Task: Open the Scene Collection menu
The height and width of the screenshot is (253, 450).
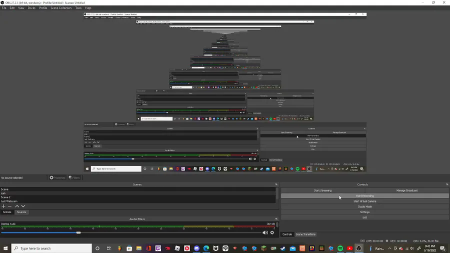Action: (61, 8)
